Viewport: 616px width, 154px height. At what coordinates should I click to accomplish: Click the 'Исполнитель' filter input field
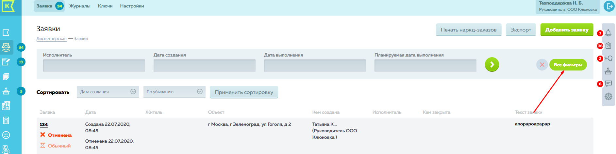[94, 66]
